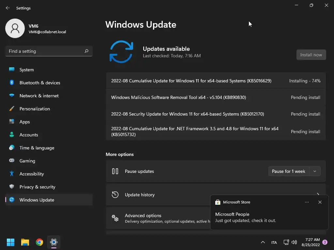Click the Microsoft People notification message
The width and height of the screenshot is (334, 250).
coord(245,217)
